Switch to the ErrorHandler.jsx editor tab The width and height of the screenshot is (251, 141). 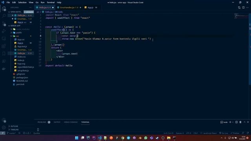pos(69,7)
